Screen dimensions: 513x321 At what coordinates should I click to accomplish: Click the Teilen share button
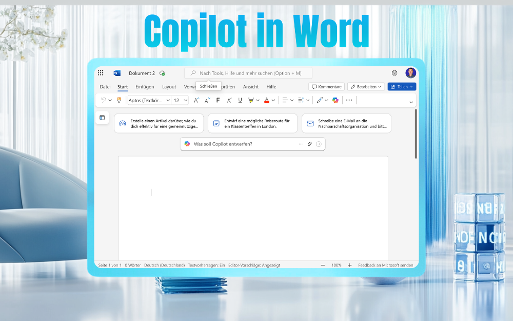[402, 86]
